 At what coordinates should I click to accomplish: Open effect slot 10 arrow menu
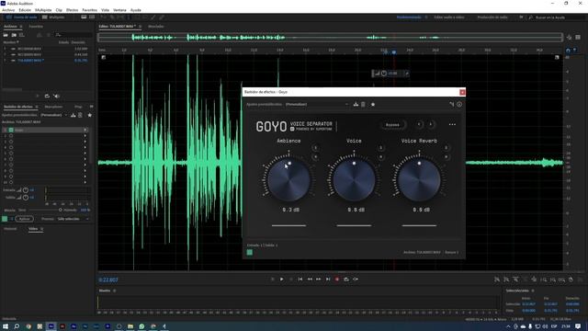pos(85,182)
